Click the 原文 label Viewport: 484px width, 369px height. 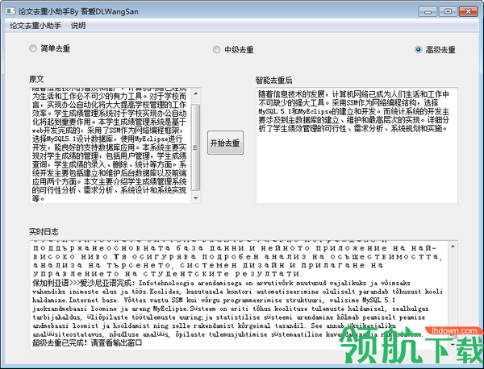click(x=36, y=79)
